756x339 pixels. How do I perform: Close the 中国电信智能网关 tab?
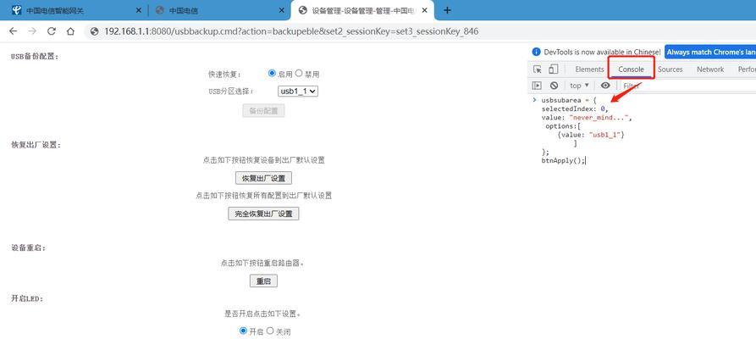click(x=139, y=10)
